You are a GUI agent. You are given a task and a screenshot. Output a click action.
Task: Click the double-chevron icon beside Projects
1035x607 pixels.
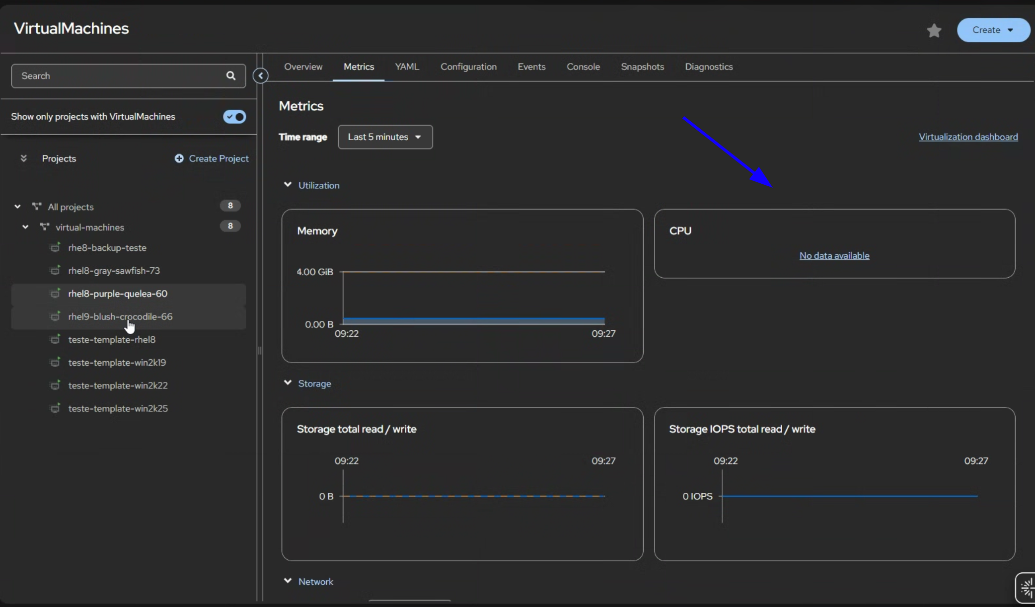(23, 158)
